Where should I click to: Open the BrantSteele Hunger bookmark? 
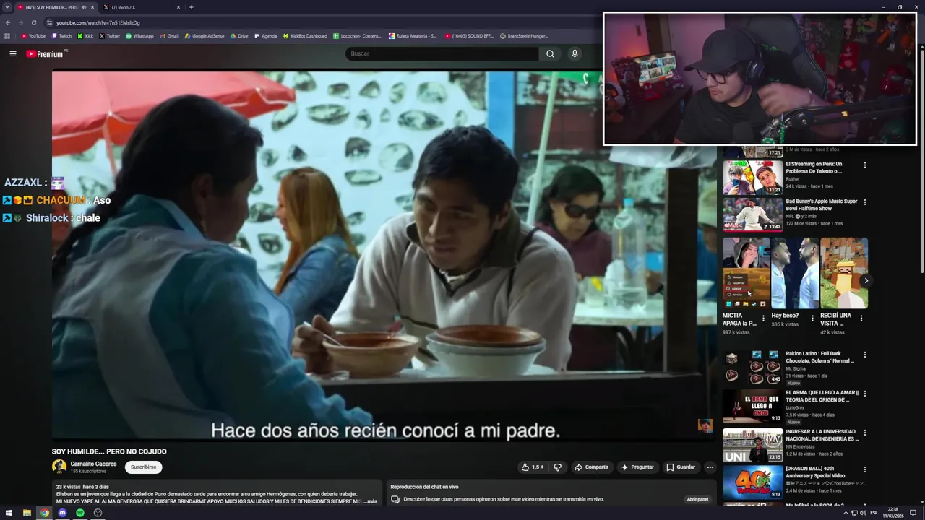pyautogui.click(x=524, y=35)
